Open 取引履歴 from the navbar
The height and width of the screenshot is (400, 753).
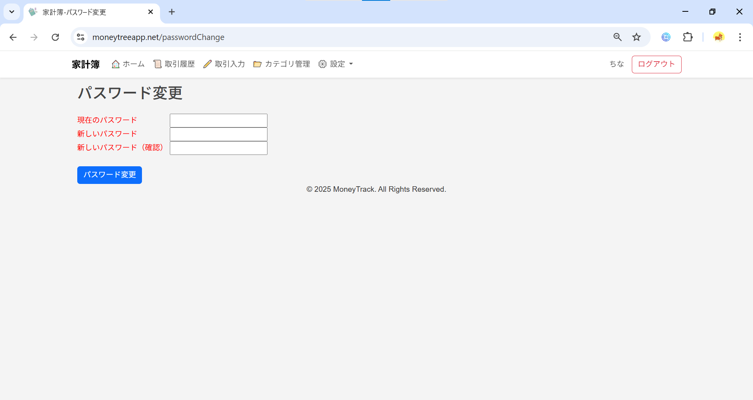click(x=174, y=64)
